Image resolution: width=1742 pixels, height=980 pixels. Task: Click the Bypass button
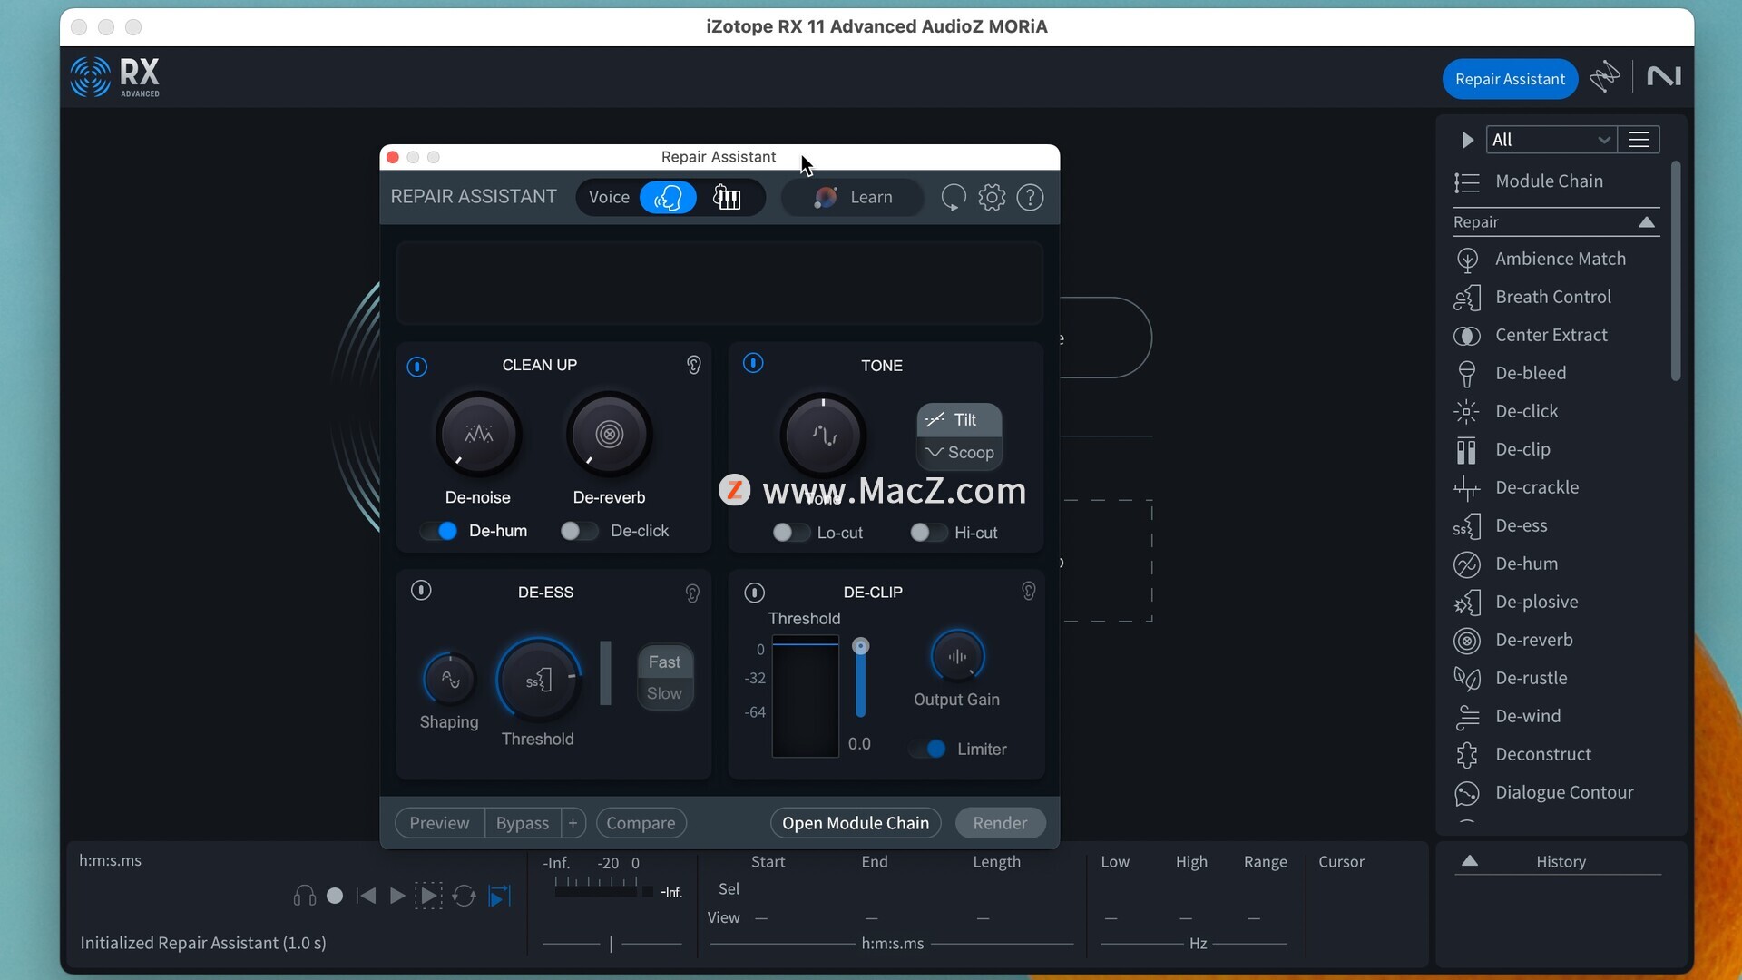523,823
